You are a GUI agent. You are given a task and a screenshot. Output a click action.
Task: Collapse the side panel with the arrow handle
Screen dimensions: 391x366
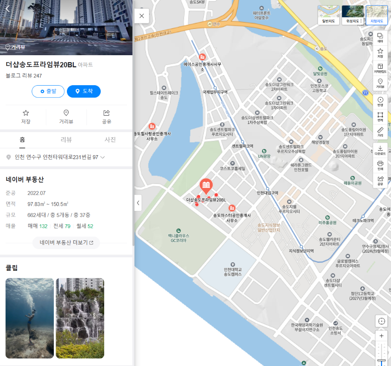tap(138, 203)
